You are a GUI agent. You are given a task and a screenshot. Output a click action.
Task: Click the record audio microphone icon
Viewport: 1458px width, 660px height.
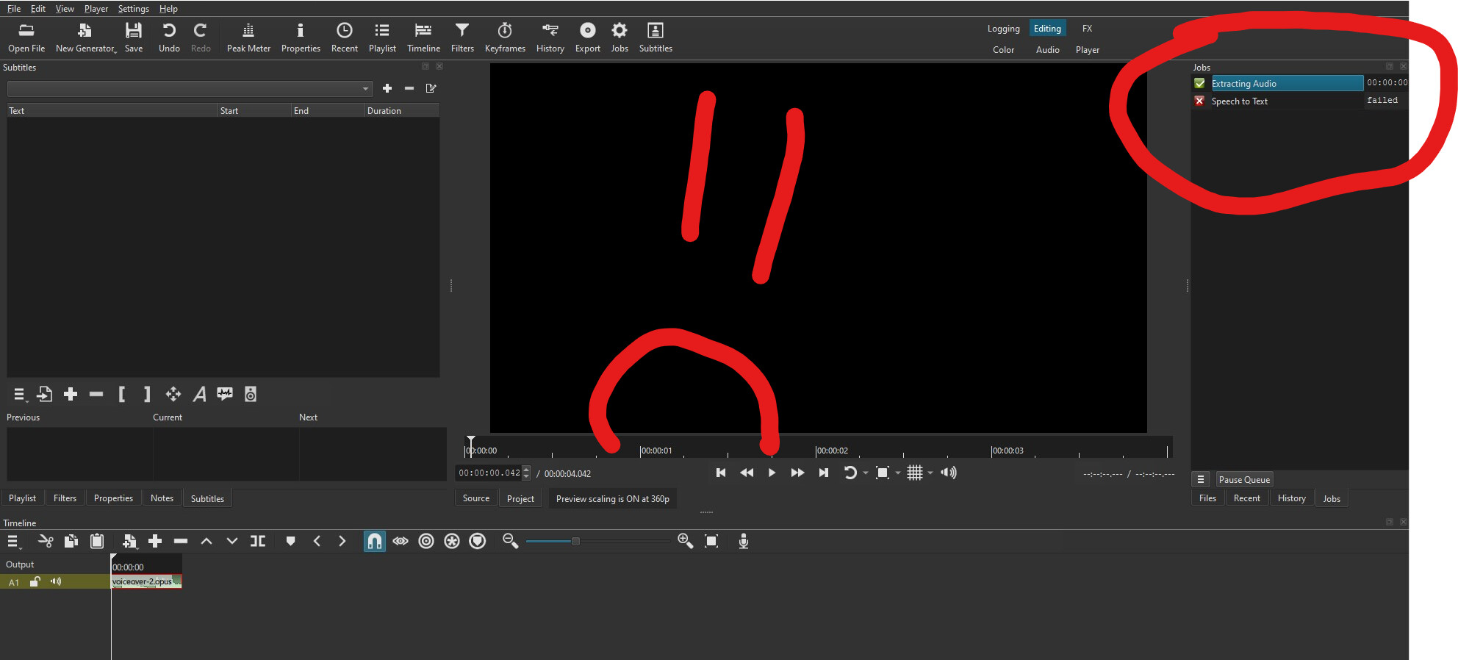[743, 542]
